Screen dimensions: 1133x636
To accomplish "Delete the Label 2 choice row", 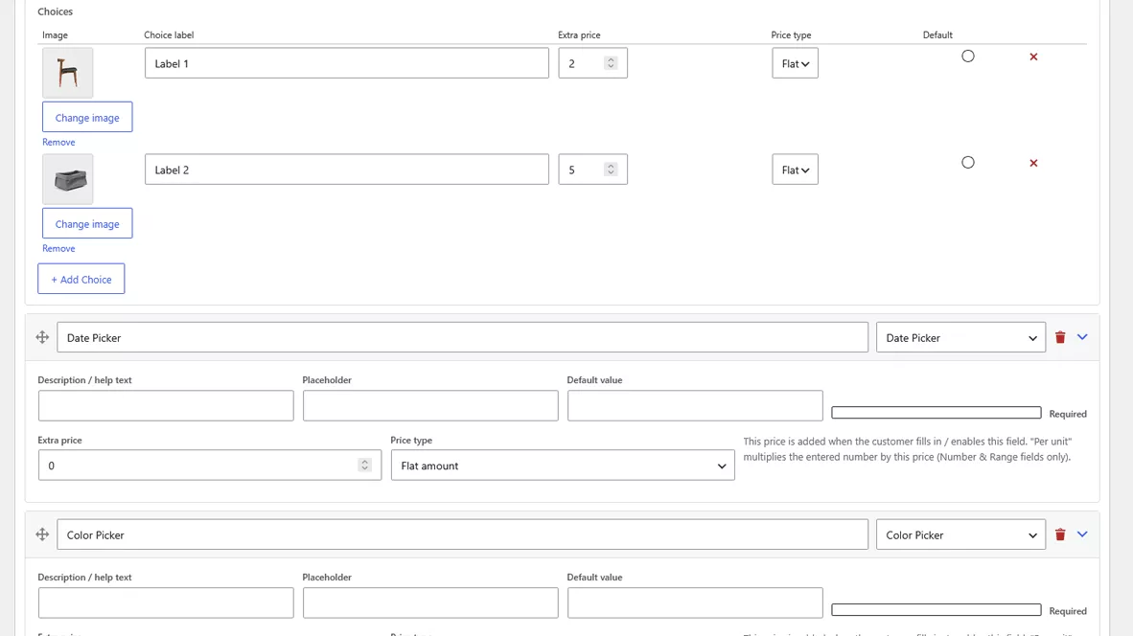I will 1033,163.
